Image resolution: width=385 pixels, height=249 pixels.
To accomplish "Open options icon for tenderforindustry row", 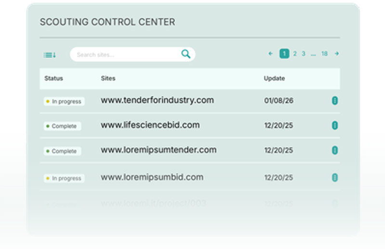I will (x=335, y=101).
